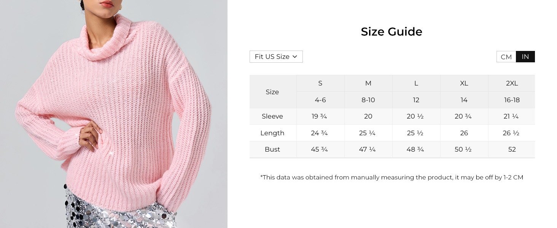The image size is (557, 228).
Task: Click the pink sweater product photo
Action: click(113, 114)
